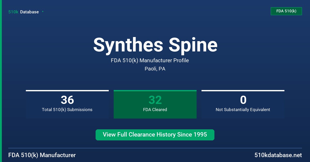Click View Full Clearance History Since 1995
The image size is (310, 162).
coord(155,135)
